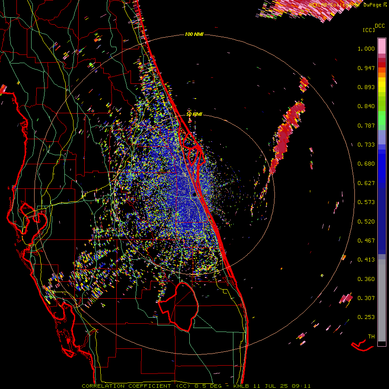Click the "KMLB" station identifier in the caption
Viewport: 389px width, 389px height.
pyautogui.click(x=242, y=386)
